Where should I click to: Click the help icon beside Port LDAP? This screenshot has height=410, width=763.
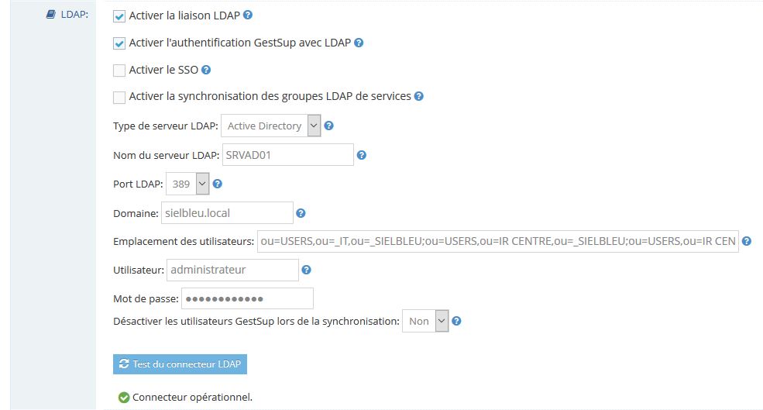pos(218,184)
